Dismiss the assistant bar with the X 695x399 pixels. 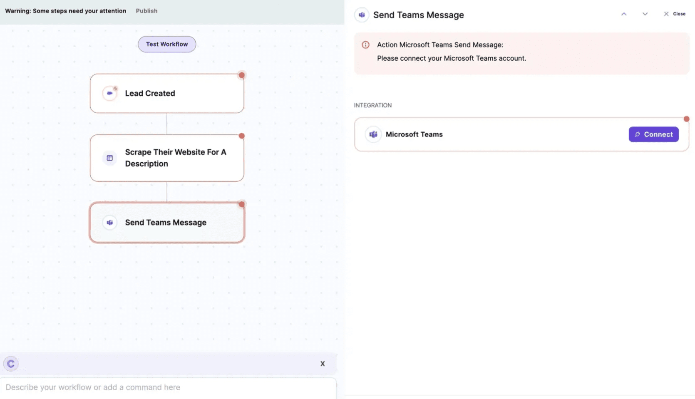click(323, 364)
